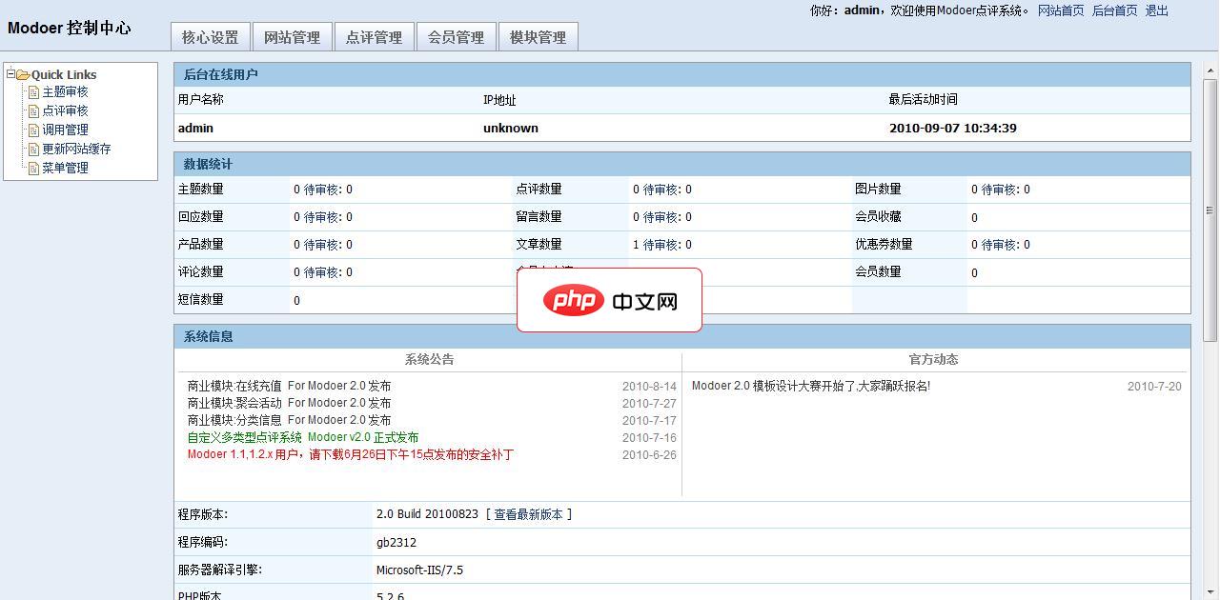Click the Quick Links folder icon
This screenshot has width=1220, height=600.
click(x=22, y=74)
